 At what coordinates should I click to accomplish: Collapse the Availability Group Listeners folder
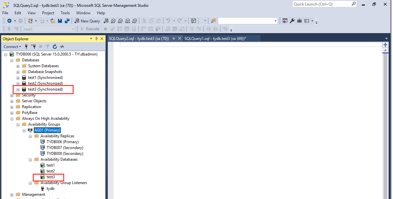coord(30,183)
